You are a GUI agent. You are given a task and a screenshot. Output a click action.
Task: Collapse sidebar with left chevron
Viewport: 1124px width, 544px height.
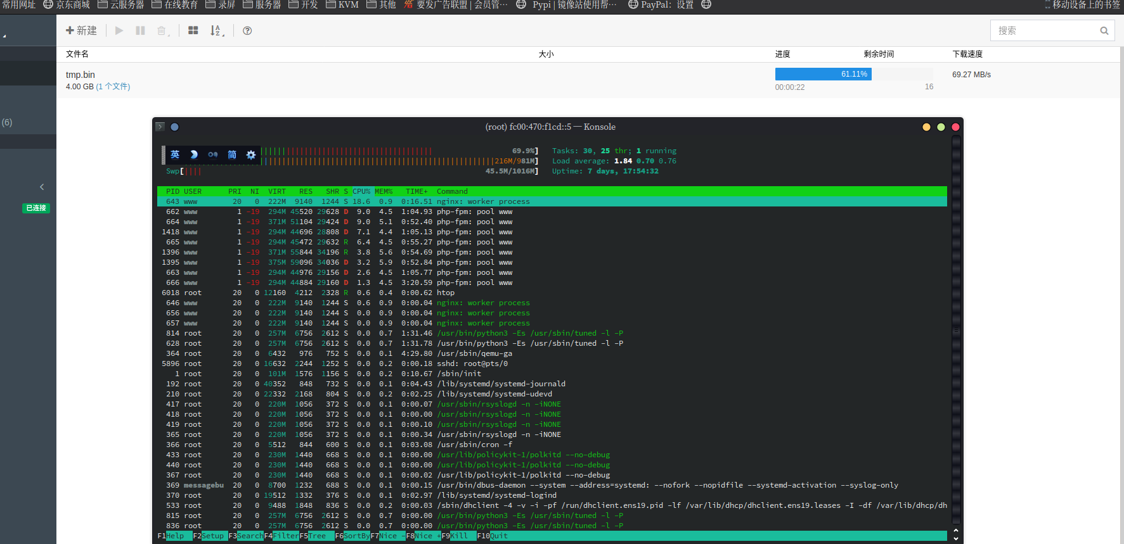[x=42, y=187]
